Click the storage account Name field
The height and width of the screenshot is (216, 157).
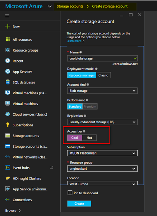point(102,59)
